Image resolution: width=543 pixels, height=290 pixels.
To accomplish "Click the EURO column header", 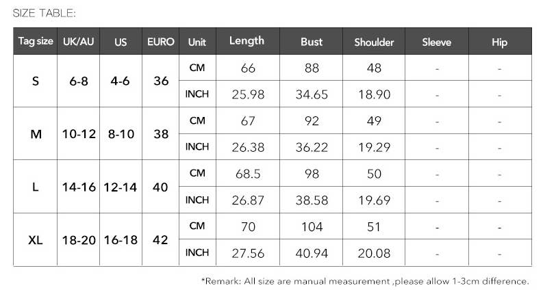I will tap(161, 42).
